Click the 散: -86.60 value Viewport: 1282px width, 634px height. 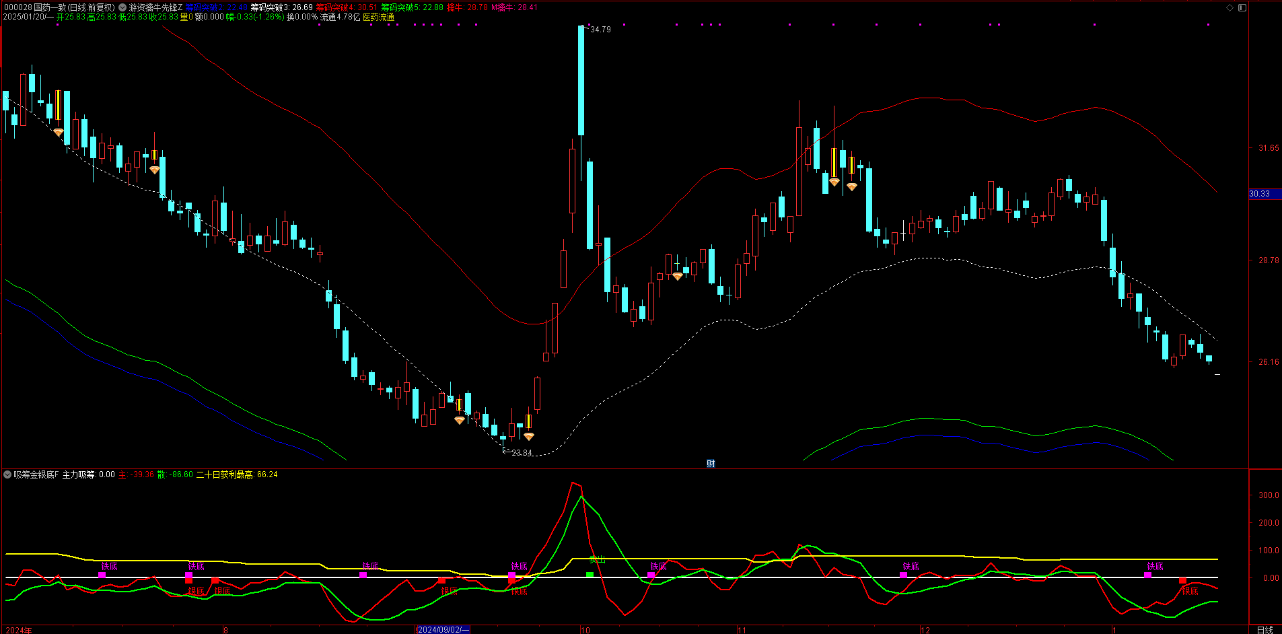pos(175,474)
